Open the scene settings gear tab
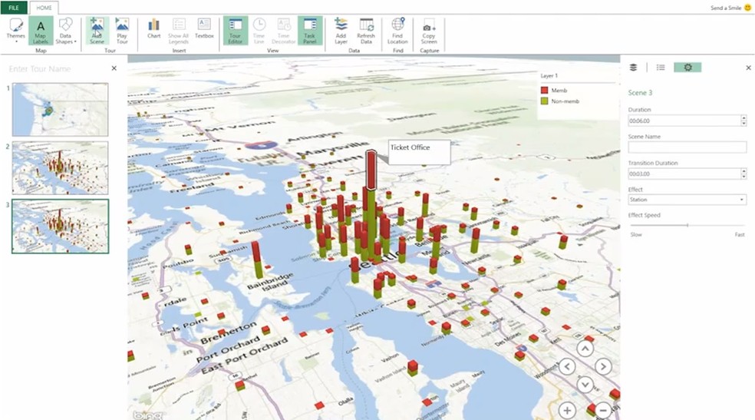The image size is (755, 420). click(x=687, y=68)
